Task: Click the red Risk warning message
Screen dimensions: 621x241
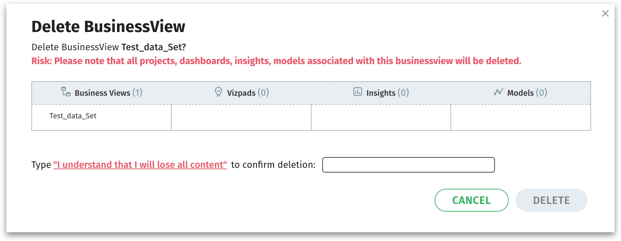Action: click(x=276, y=61)
